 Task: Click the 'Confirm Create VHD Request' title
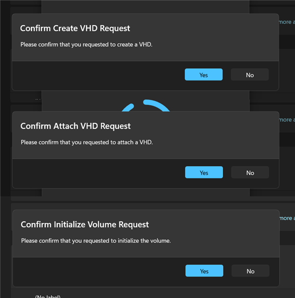75,29
